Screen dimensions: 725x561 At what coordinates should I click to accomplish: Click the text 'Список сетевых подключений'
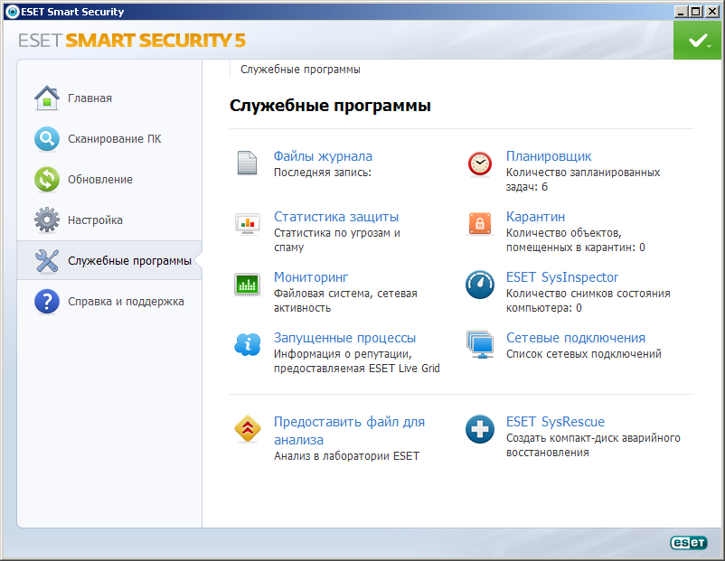[583, 354]
